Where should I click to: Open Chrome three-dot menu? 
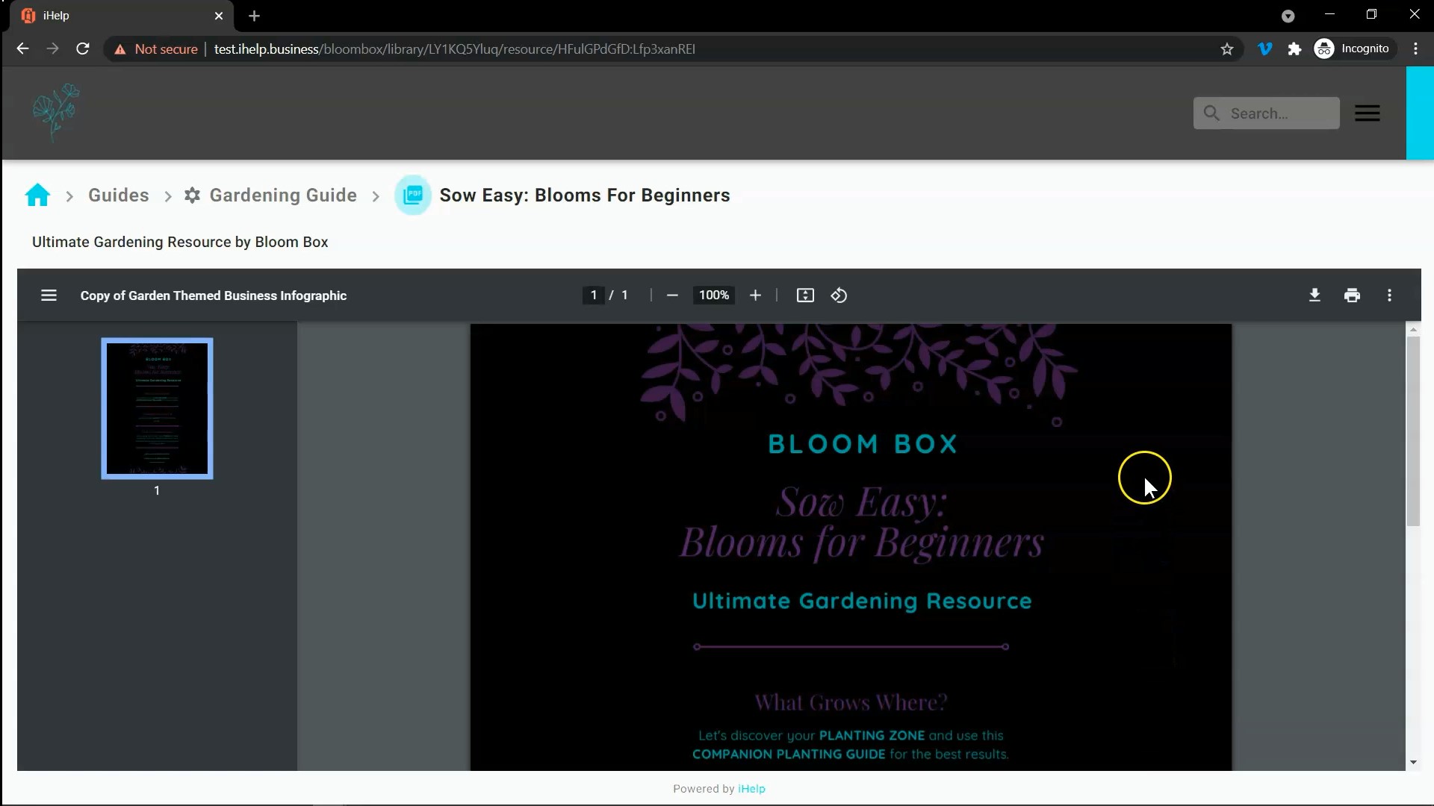click(1416, 49)
